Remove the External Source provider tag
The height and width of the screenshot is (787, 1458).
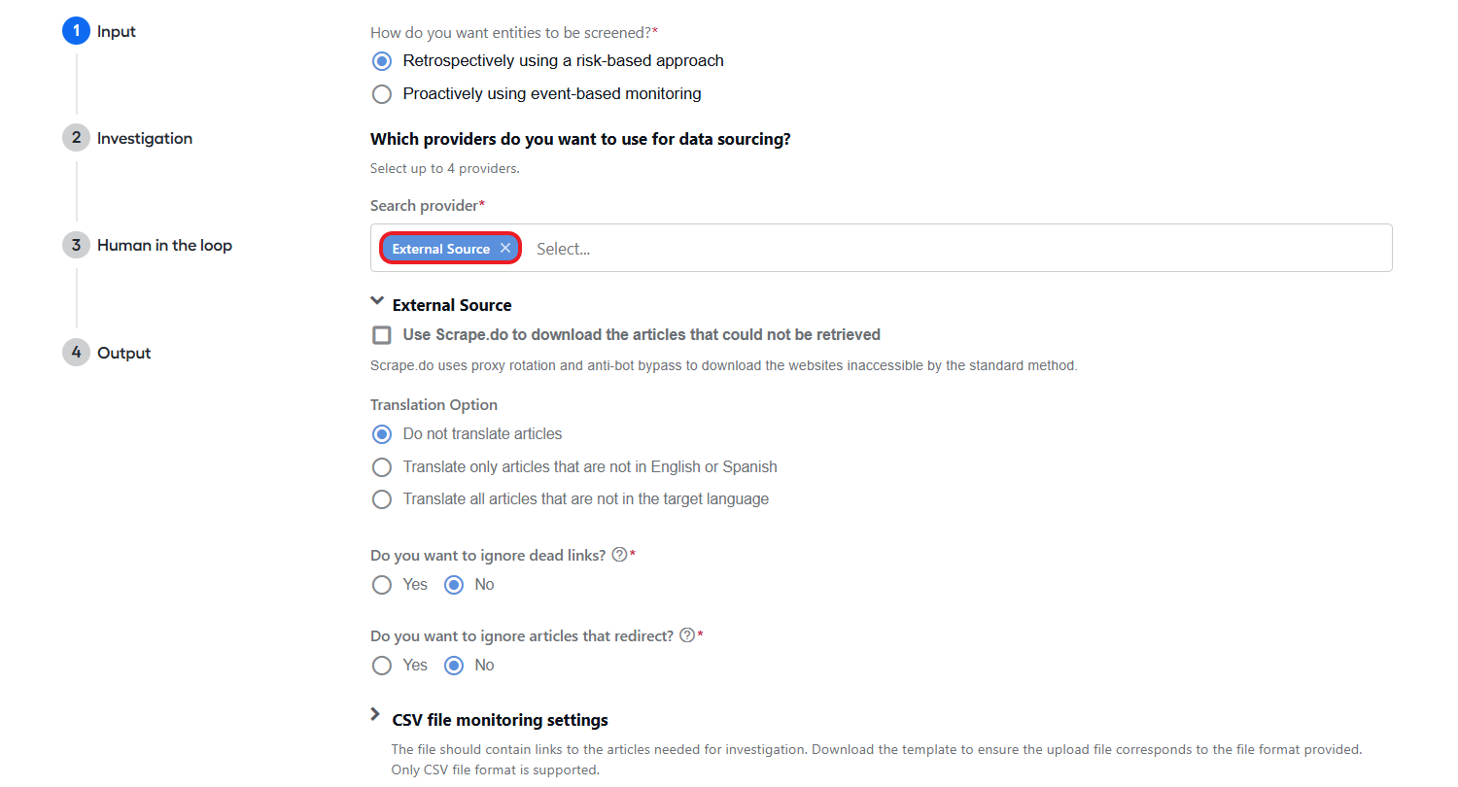[505, 249]
